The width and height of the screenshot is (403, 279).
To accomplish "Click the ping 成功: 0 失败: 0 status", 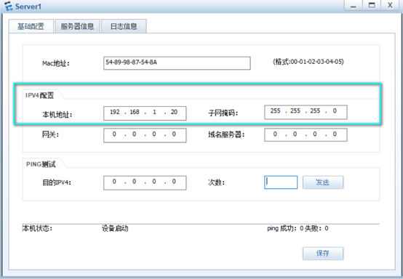I will pos(298,228).
